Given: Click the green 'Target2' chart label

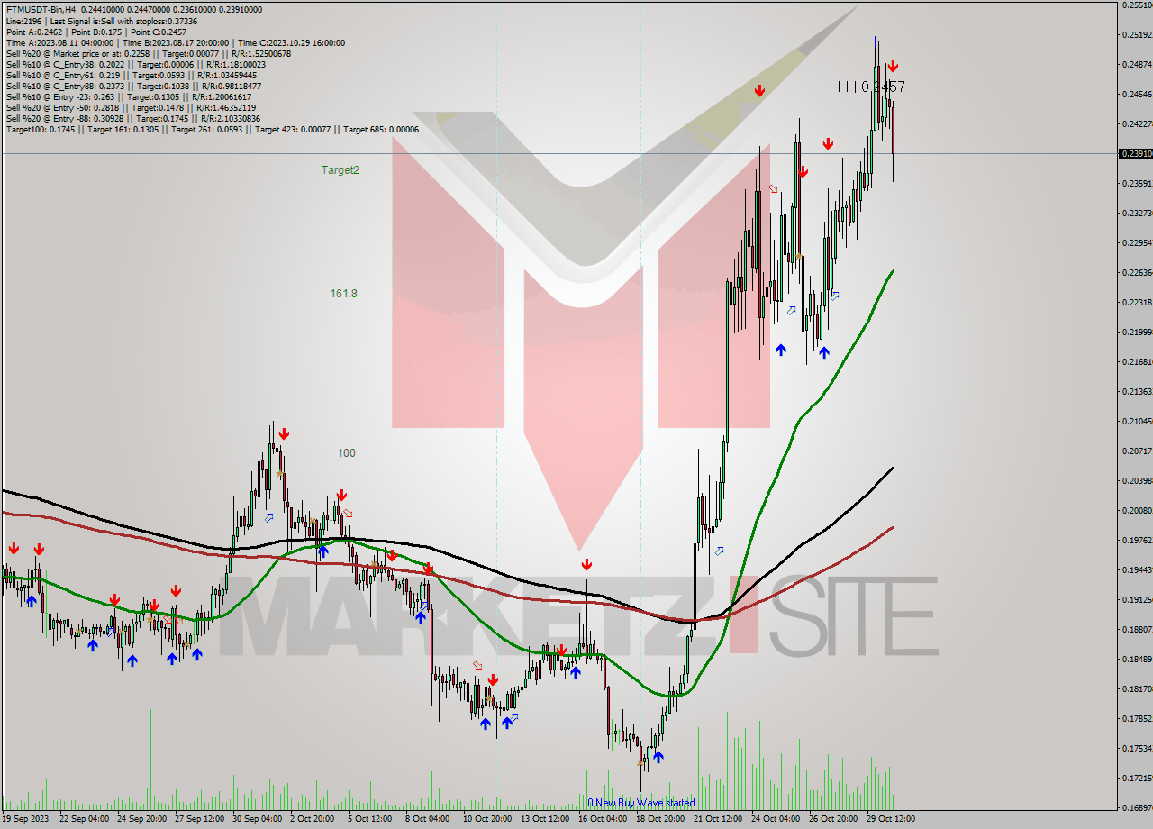Looking at the screenshot, I should [x=340, y=169].
